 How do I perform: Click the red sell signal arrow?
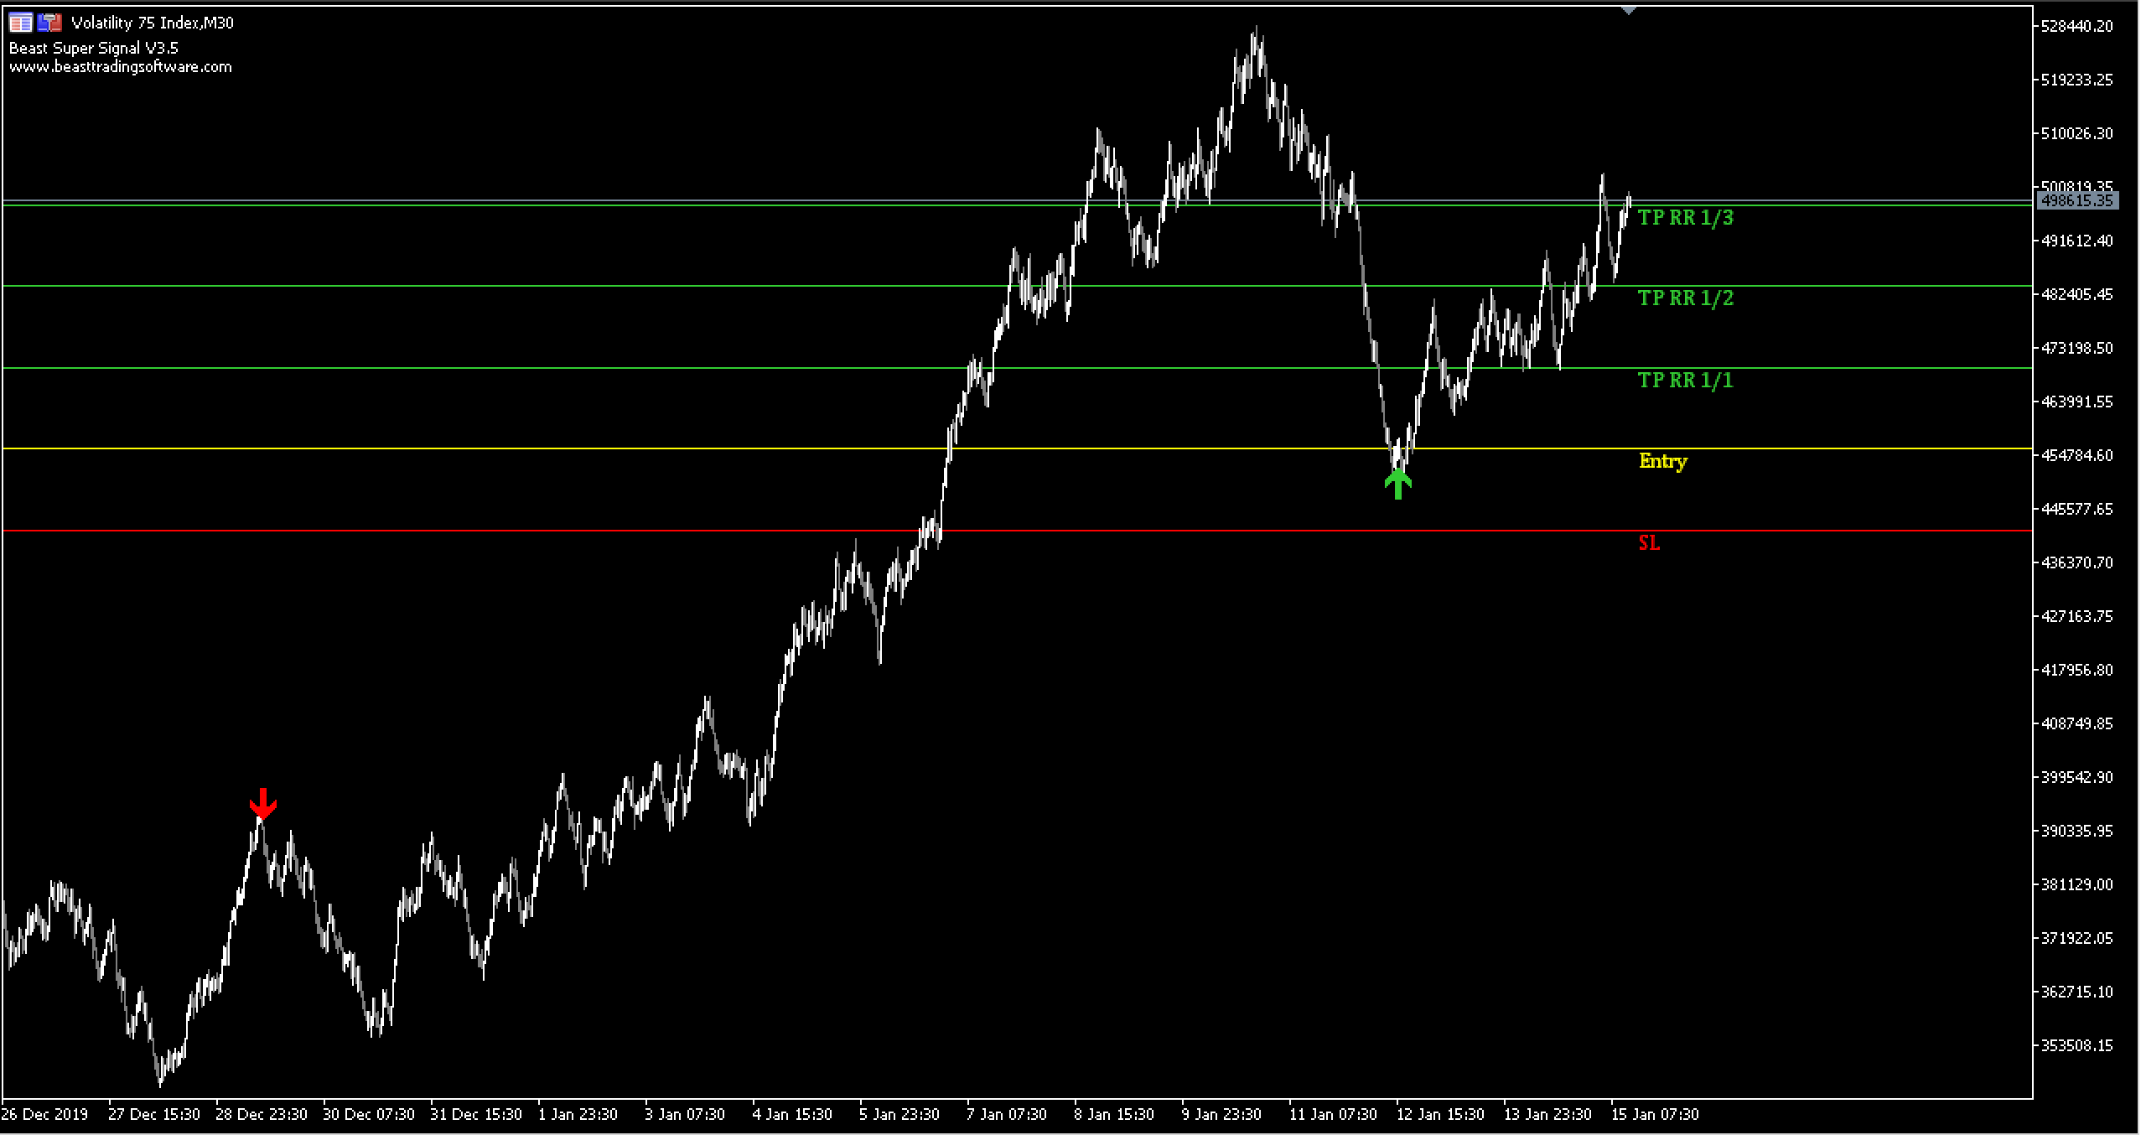[263, 803]
